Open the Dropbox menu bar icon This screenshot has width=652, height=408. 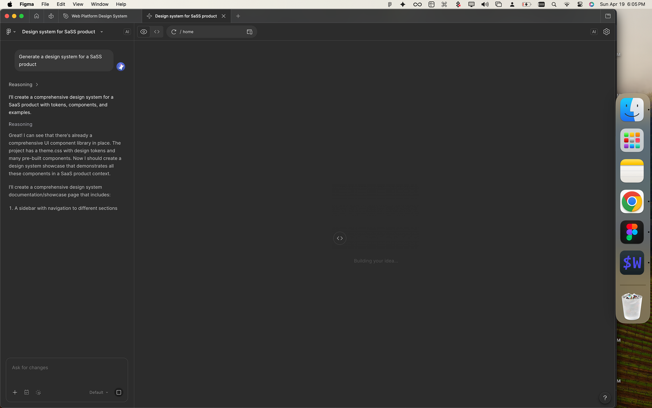coord(458,4)
